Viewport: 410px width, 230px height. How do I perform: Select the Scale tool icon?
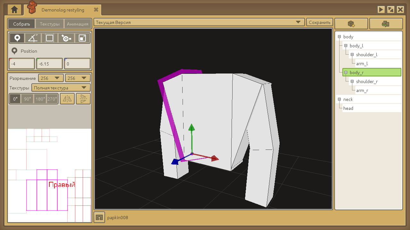pos(82,38)
